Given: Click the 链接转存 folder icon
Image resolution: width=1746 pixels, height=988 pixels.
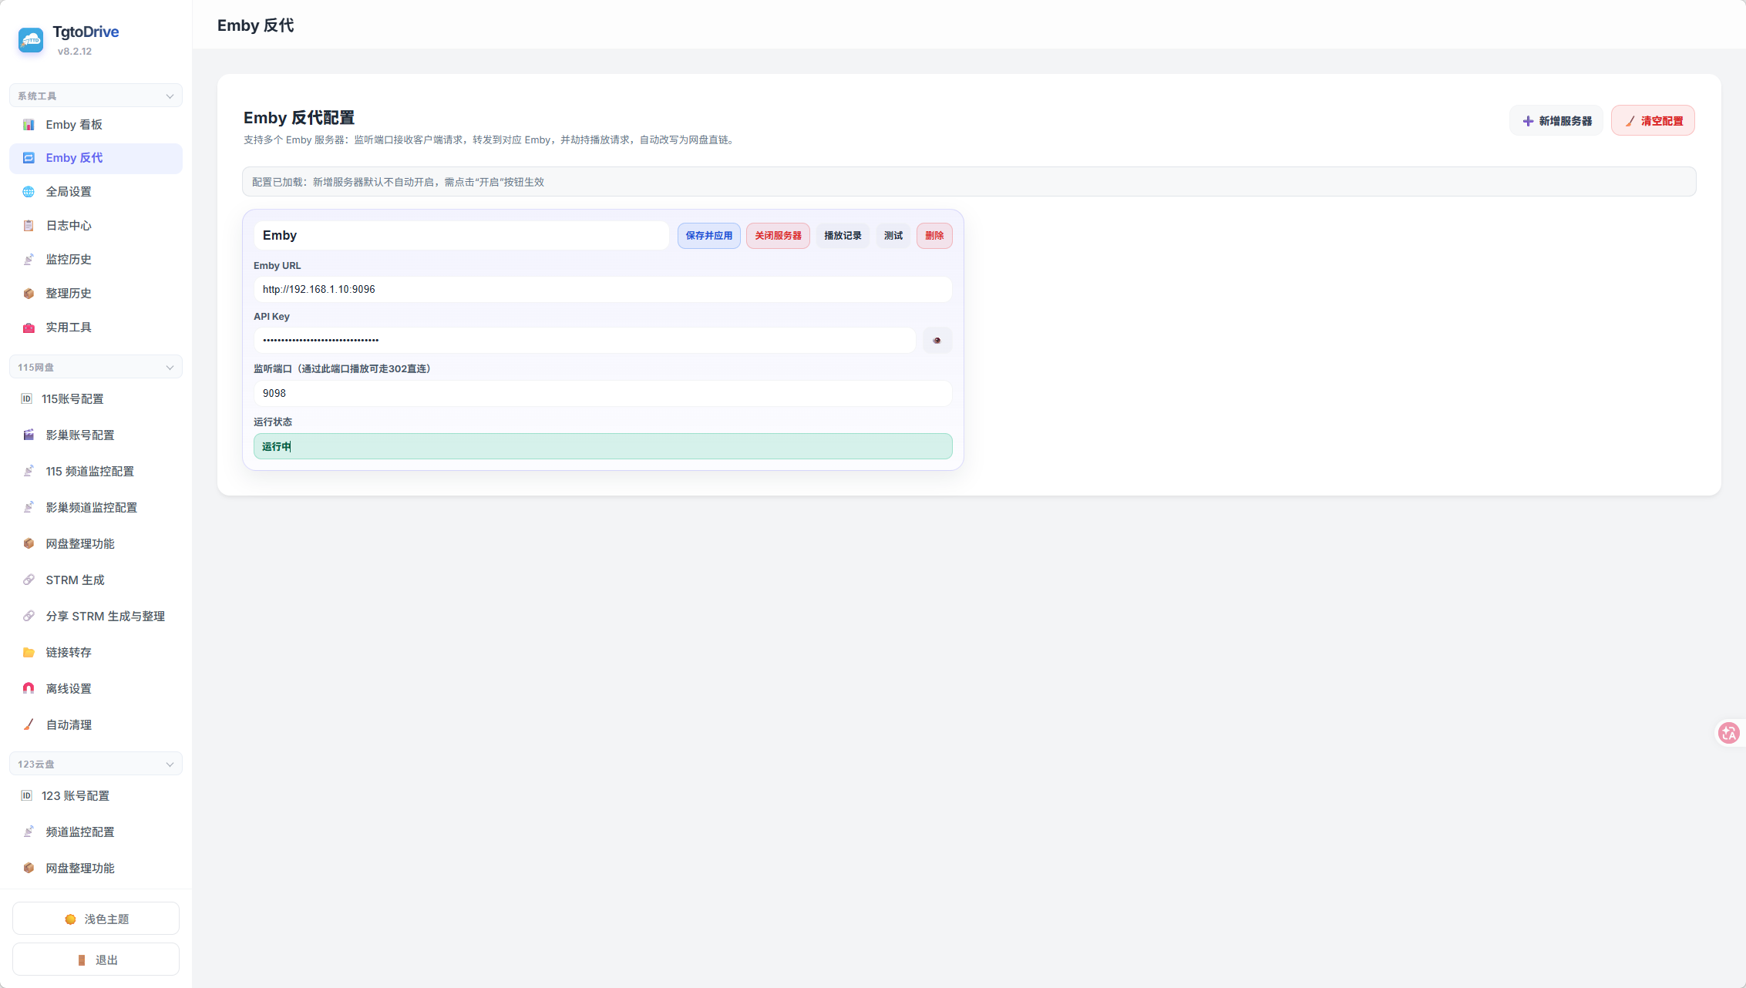Looking at the screenshot, I should (29, 653).
